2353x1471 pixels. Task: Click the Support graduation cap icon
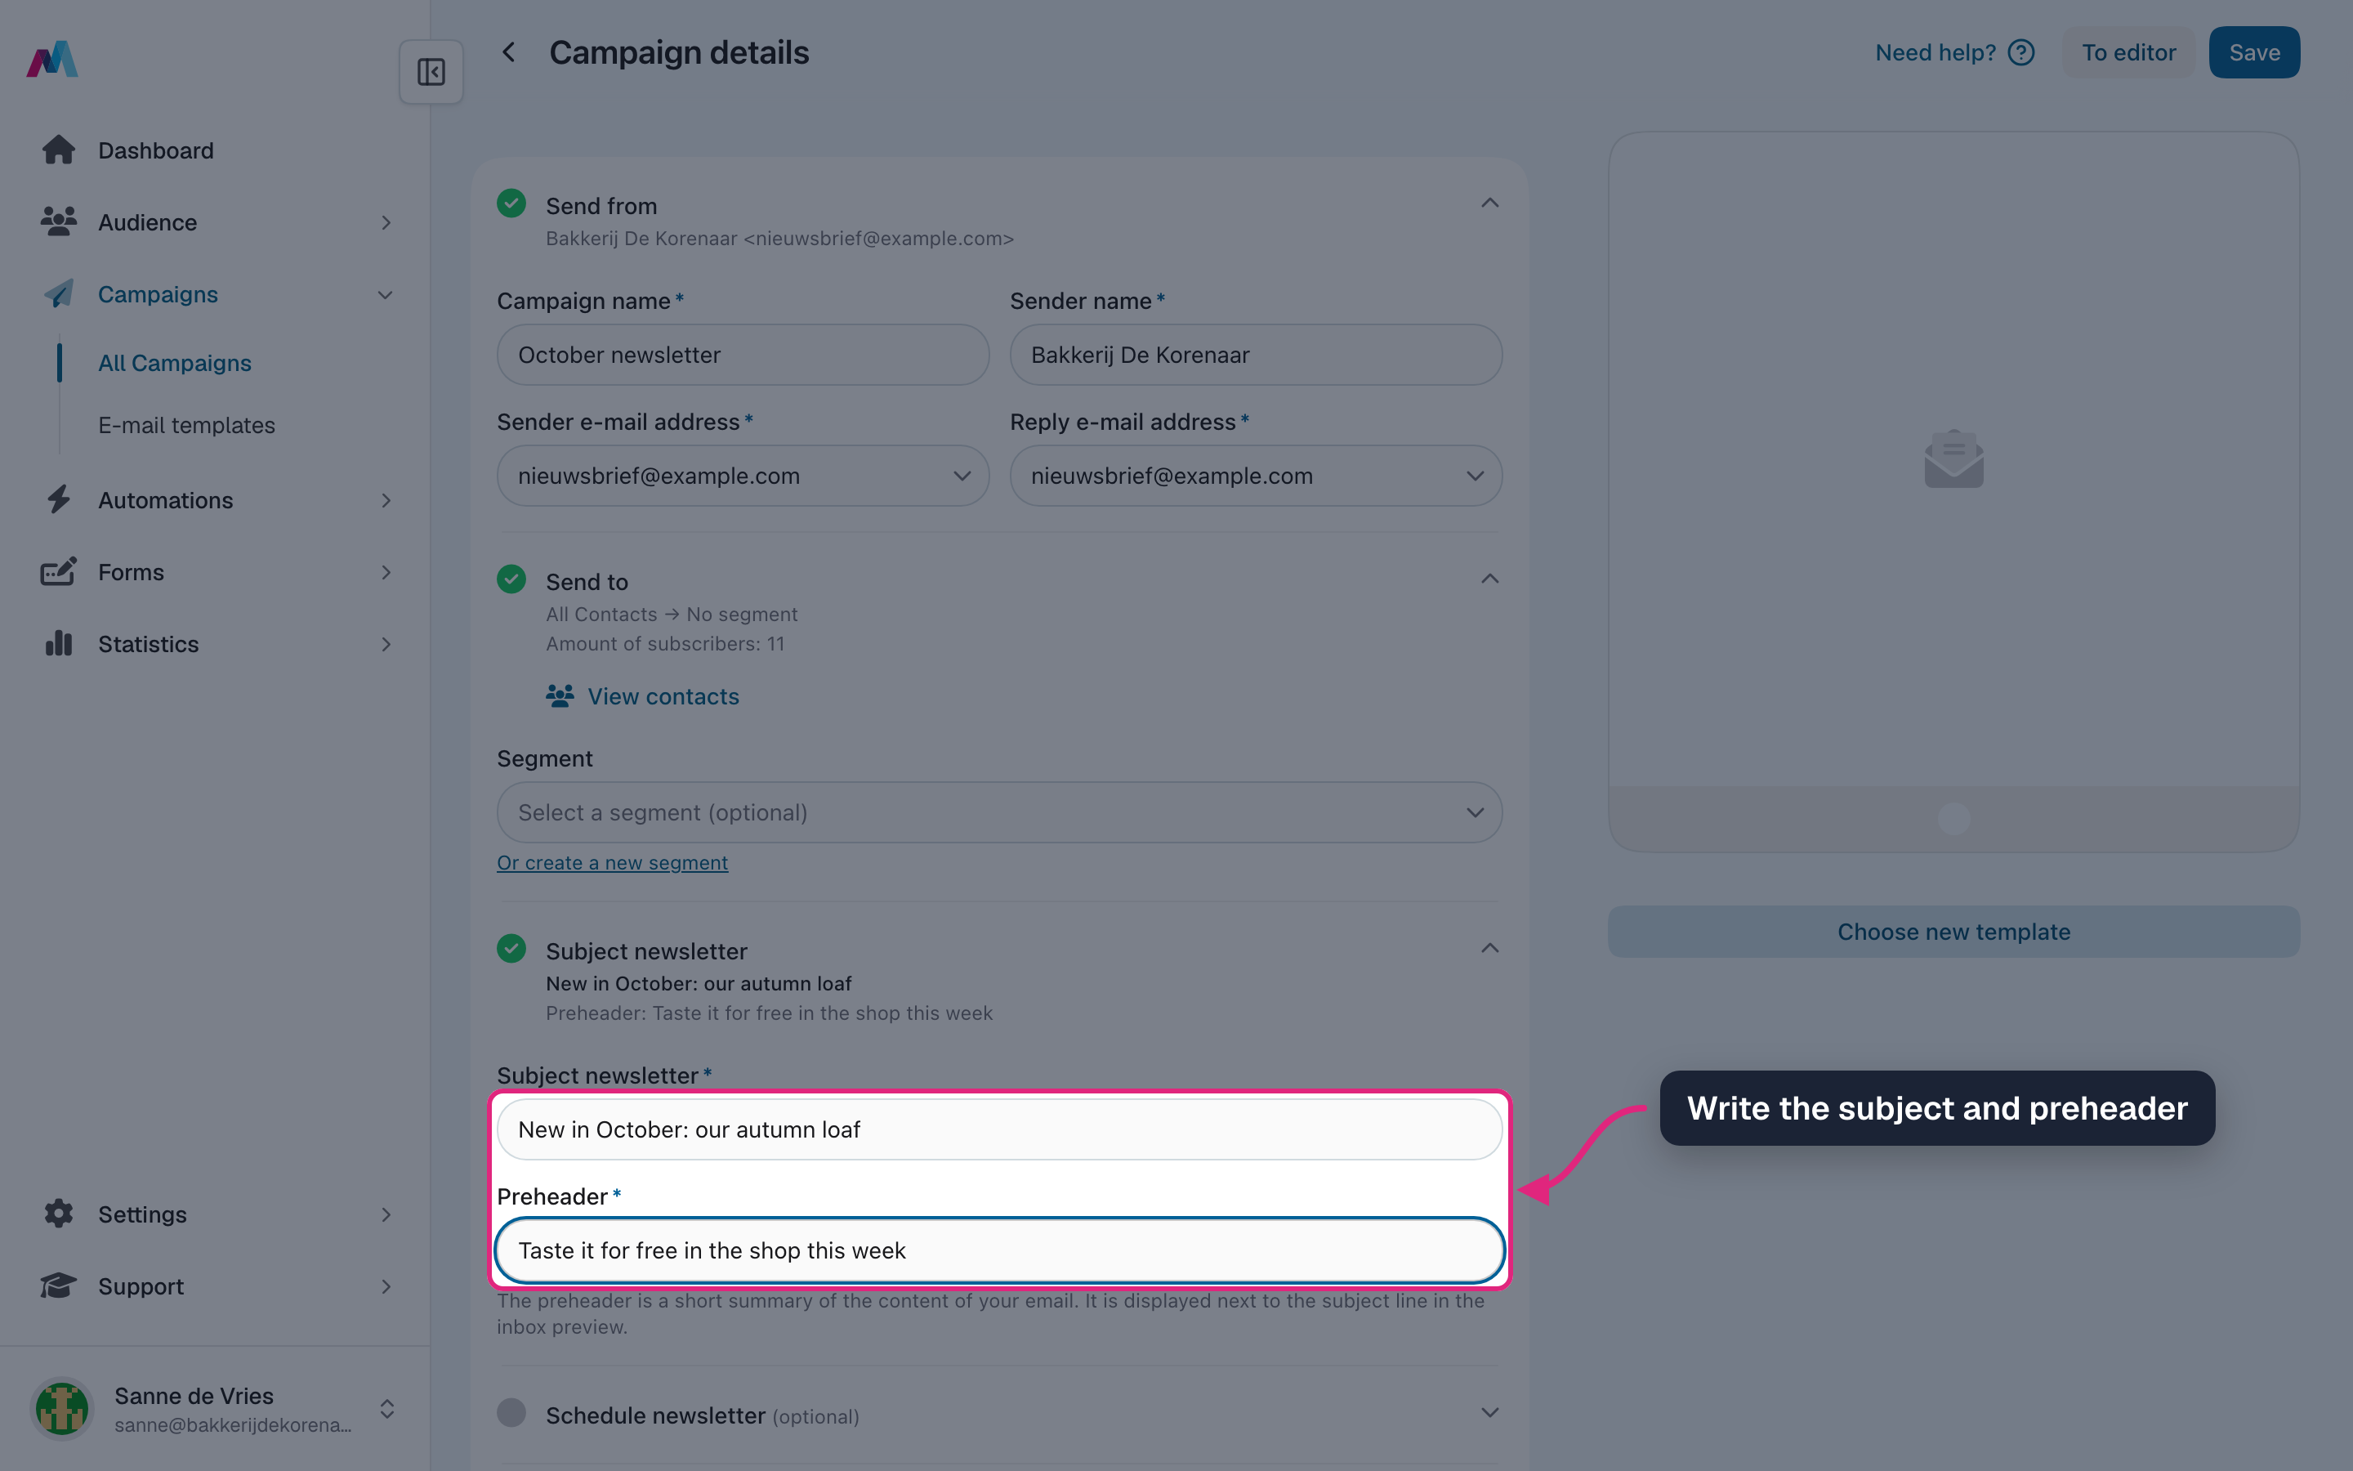(58, 1286)
